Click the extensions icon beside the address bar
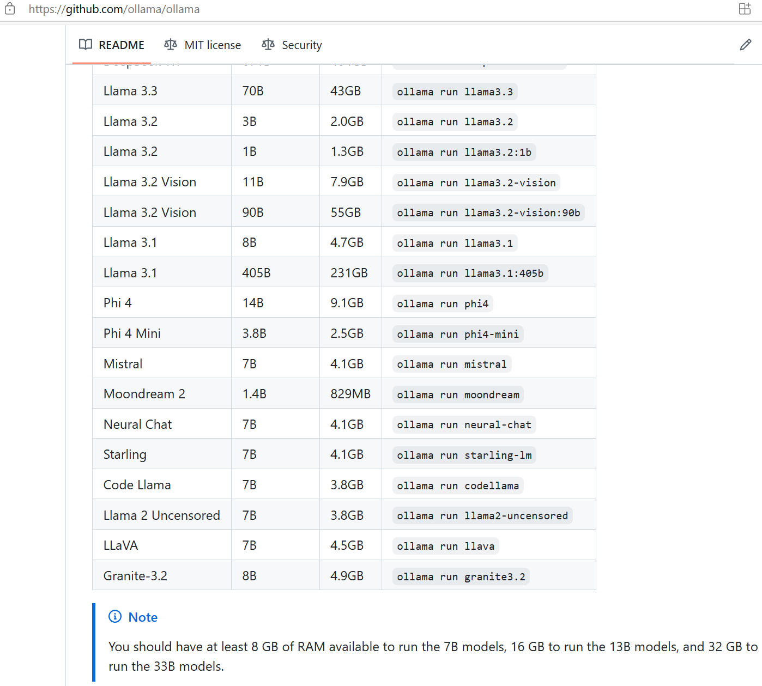This screenshot has width=762, height=686. click(745, 9)
